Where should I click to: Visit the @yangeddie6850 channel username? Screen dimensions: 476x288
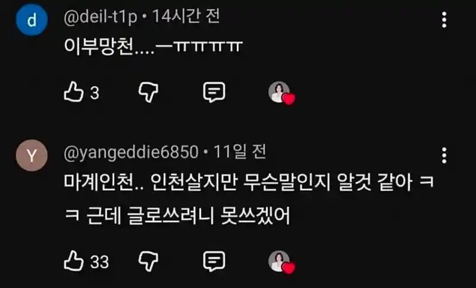click(x=131, y=152)
